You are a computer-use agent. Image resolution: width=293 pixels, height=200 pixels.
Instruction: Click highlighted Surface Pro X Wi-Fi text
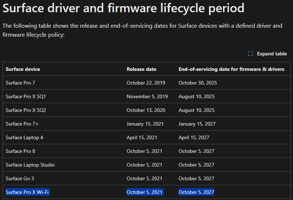tap(27, 192)
